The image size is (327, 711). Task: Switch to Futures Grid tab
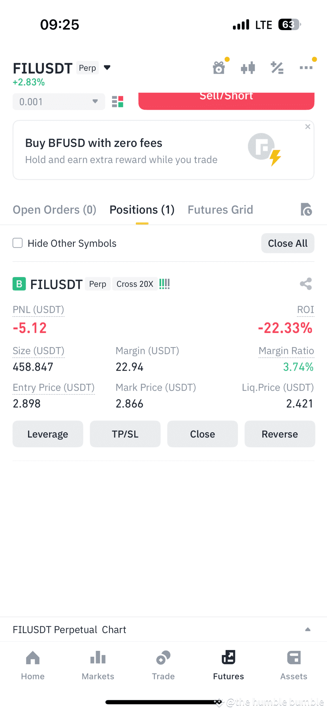point(220,209)
